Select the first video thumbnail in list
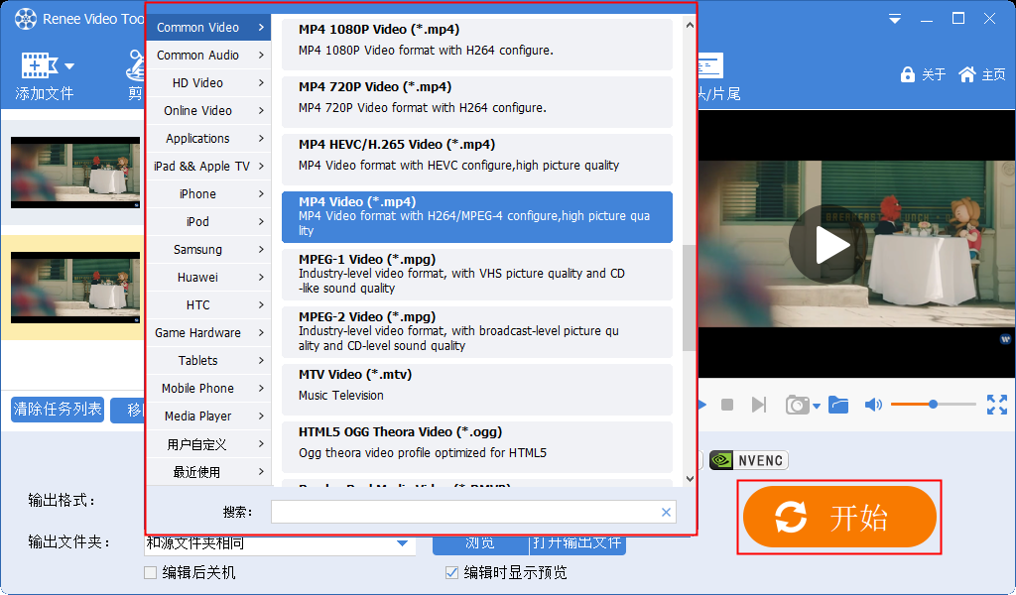The width and height of the screenshot is (1016, 595). (x=75, y=173)
